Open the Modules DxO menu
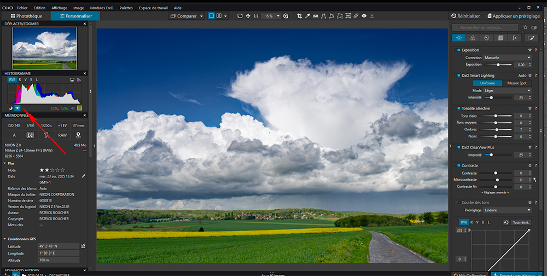547x276 pixels. (102, 8)
